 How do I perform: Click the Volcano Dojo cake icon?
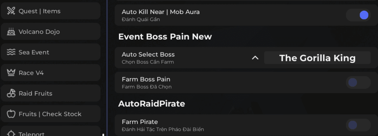click(x=11, y=32)
